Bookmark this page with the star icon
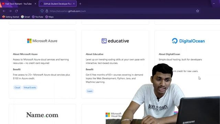 pyautogui.click(x=198, y=11)
